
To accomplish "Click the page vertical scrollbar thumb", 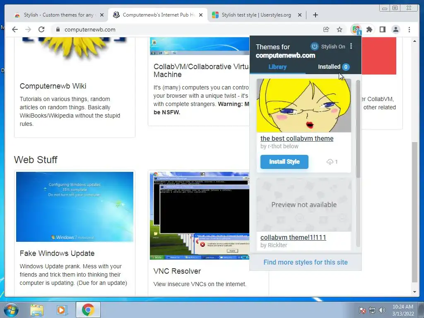I will click(x=414, y=212).
